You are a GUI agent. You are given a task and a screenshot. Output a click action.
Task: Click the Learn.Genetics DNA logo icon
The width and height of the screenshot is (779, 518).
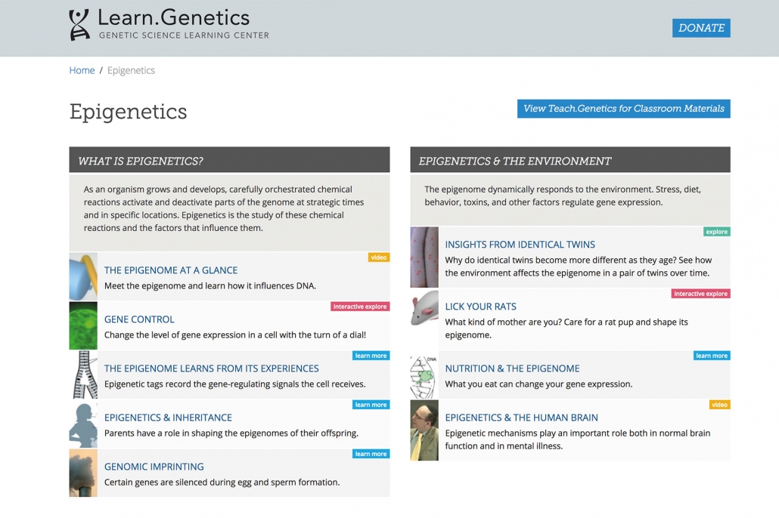click(x=79, y=25)
